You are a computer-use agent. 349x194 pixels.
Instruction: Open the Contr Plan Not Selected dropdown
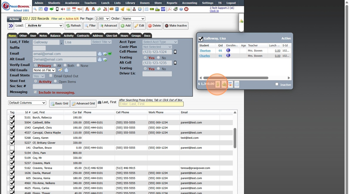click(157, 47)
